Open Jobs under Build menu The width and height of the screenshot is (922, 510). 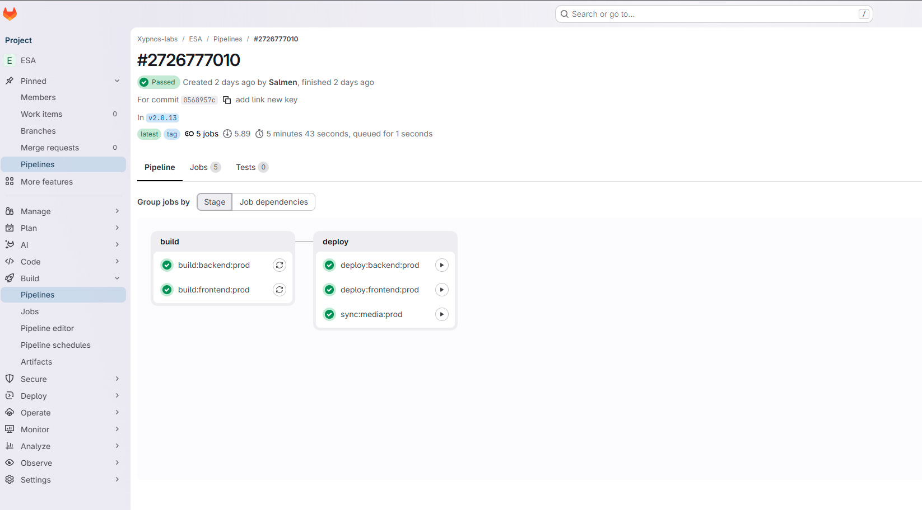click(63, 311)
